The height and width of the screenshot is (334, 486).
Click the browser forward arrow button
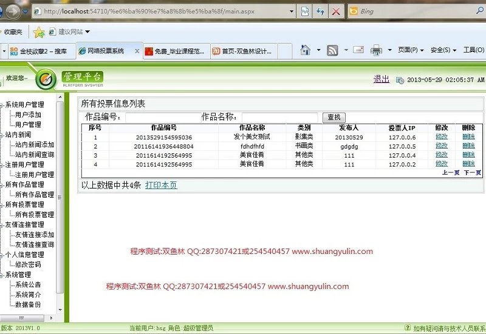click(12, 12)
